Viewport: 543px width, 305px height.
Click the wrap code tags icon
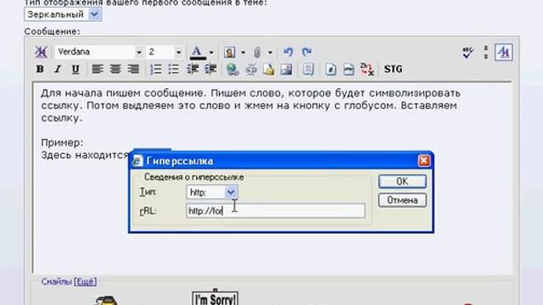[x=331, y=69]
